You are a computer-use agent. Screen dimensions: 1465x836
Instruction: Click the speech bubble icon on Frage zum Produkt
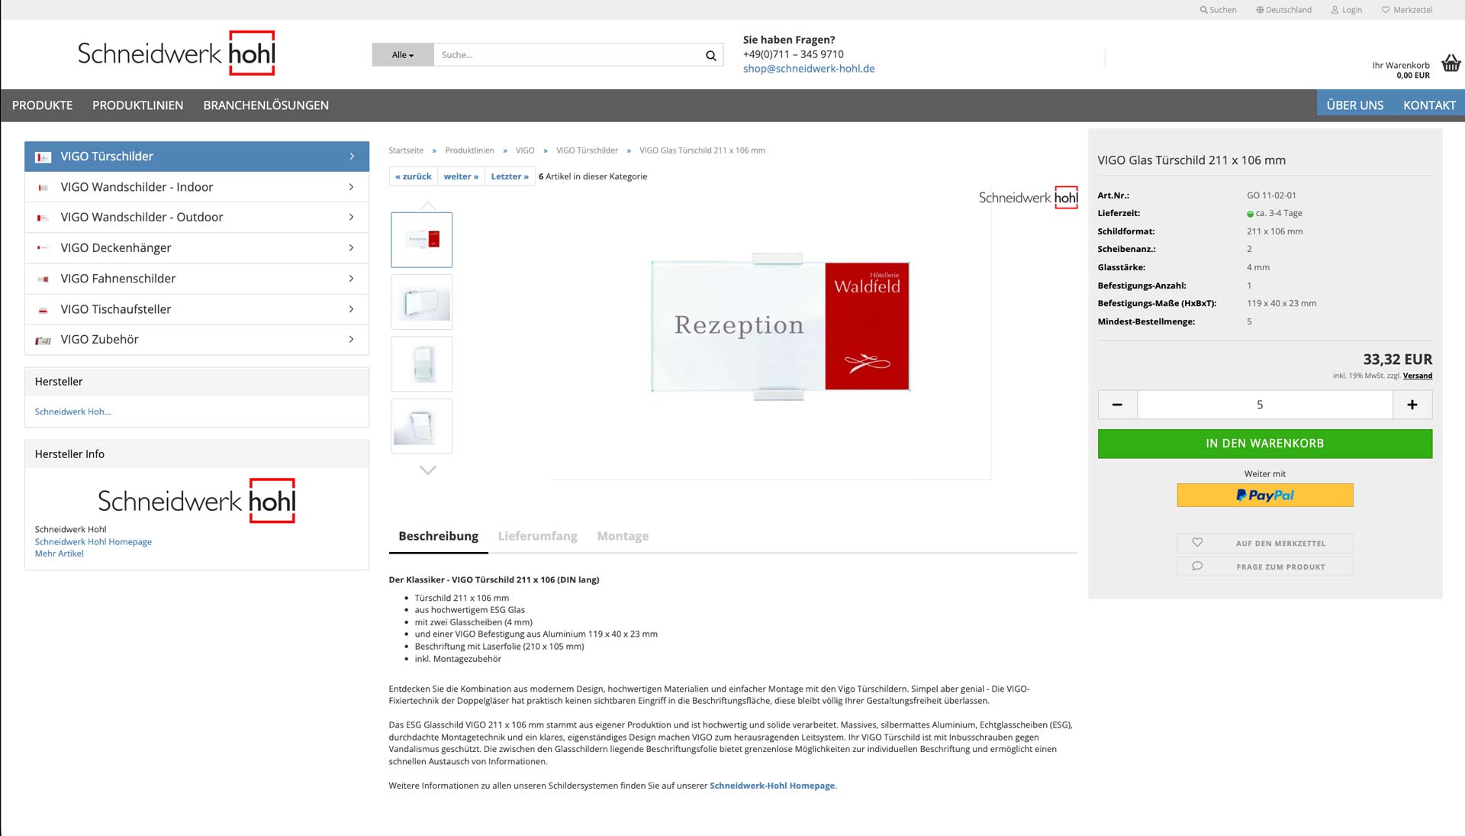(x=1197, y=566)
